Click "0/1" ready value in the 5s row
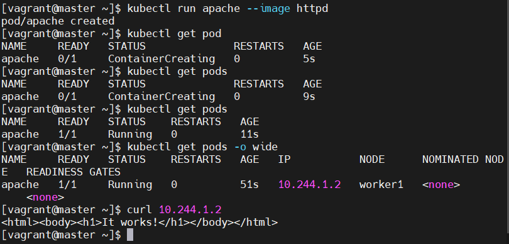This screenshot has height=244, width=509. (x=67, y=59)
